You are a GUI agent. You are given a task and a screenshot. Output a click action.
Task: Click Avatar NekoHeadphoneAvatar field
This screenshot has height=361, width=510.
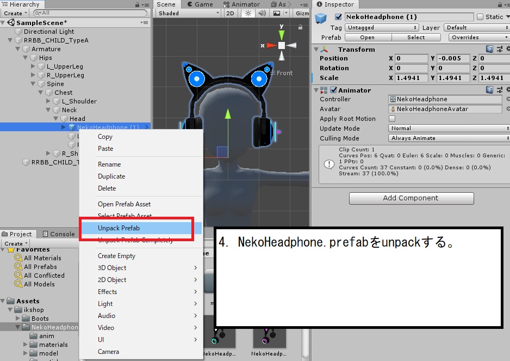tap(445, 109)
